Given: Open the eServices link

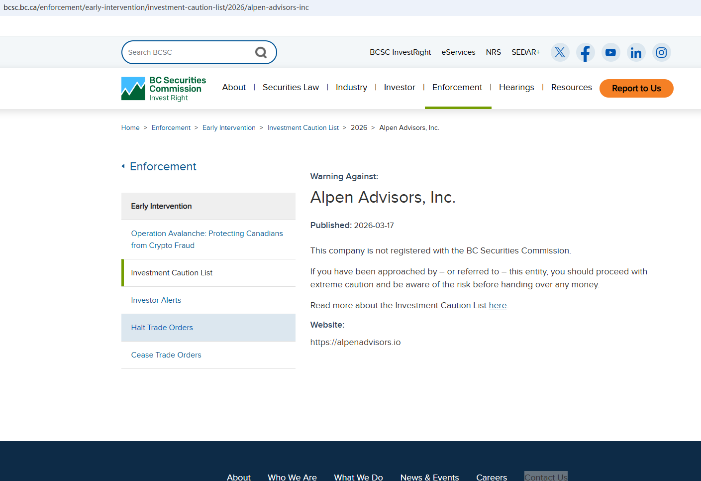Looking at the screenshot, I should 458,52.
